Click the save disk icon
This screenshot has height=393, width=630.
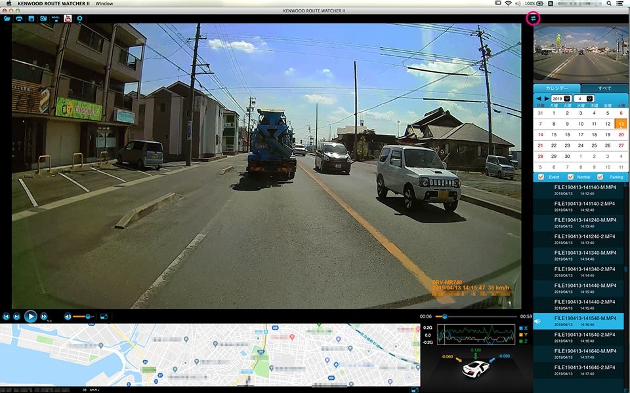point(31,18)
